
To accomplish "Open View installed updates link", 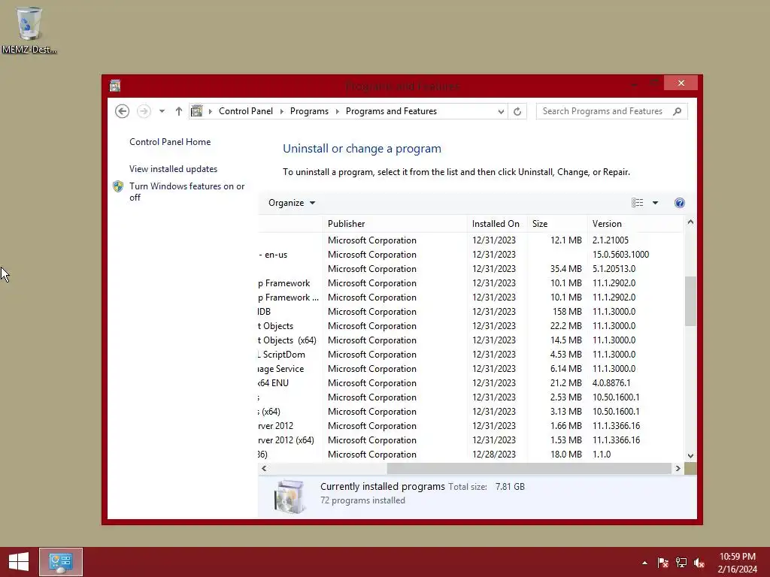I will [x=173, y=169].
